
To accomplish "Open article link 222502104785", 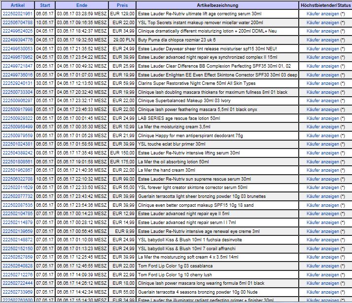I will coord(18,214).
